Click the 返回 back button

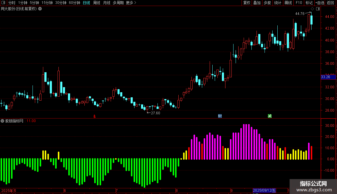coord(330,3)
